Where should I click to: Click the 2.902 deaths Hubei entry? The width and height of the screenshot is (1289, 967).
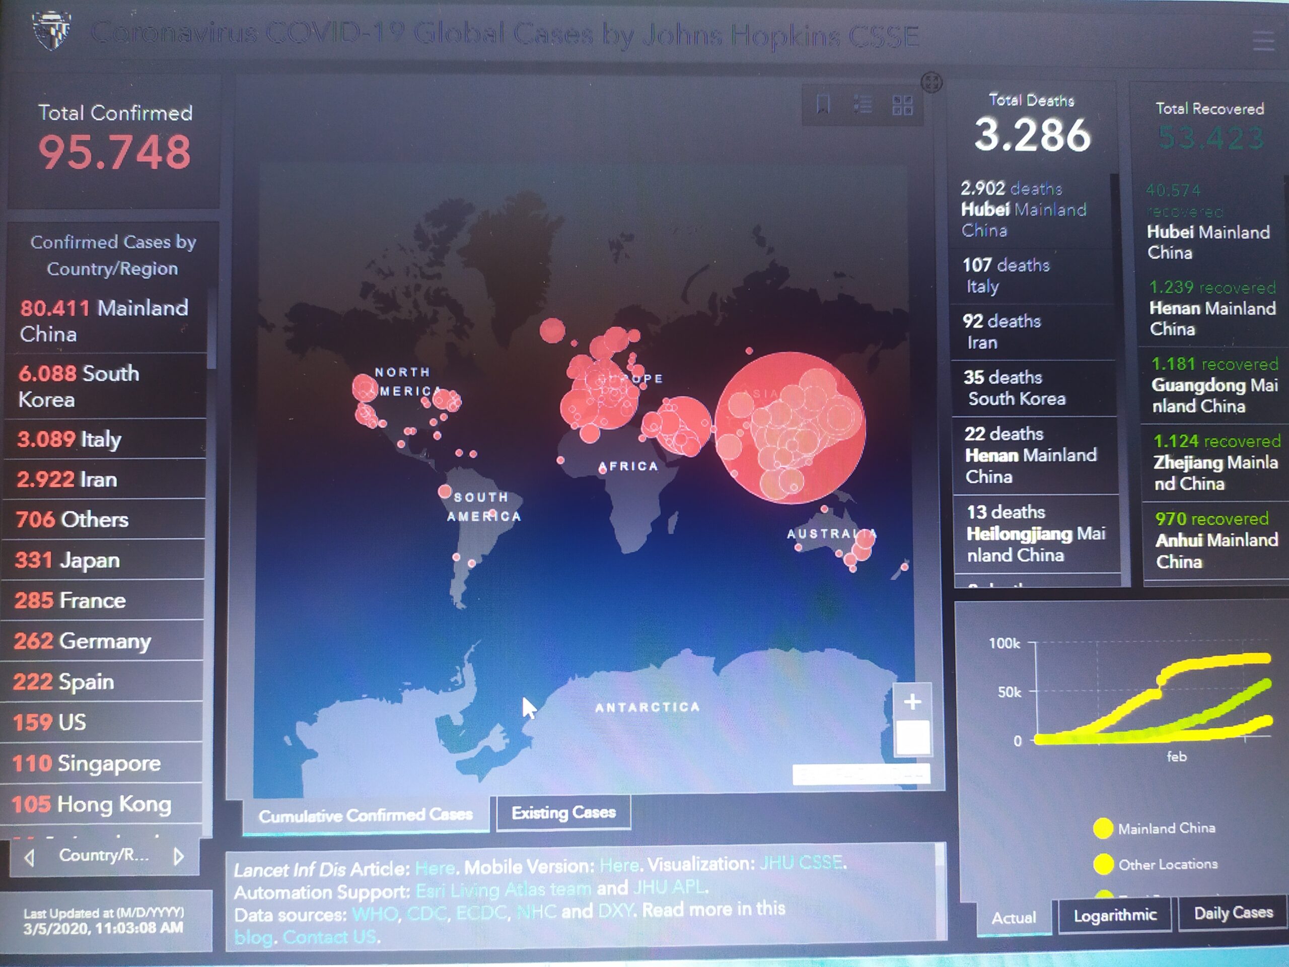click(1030, 209)
